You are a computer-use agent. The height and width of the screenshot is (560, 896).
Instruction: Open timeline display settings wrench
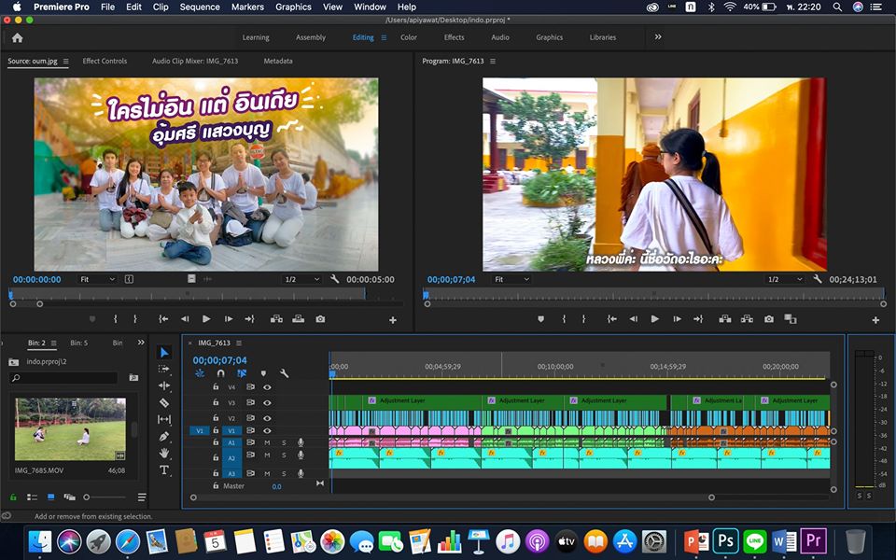click(x=284, y=373)
